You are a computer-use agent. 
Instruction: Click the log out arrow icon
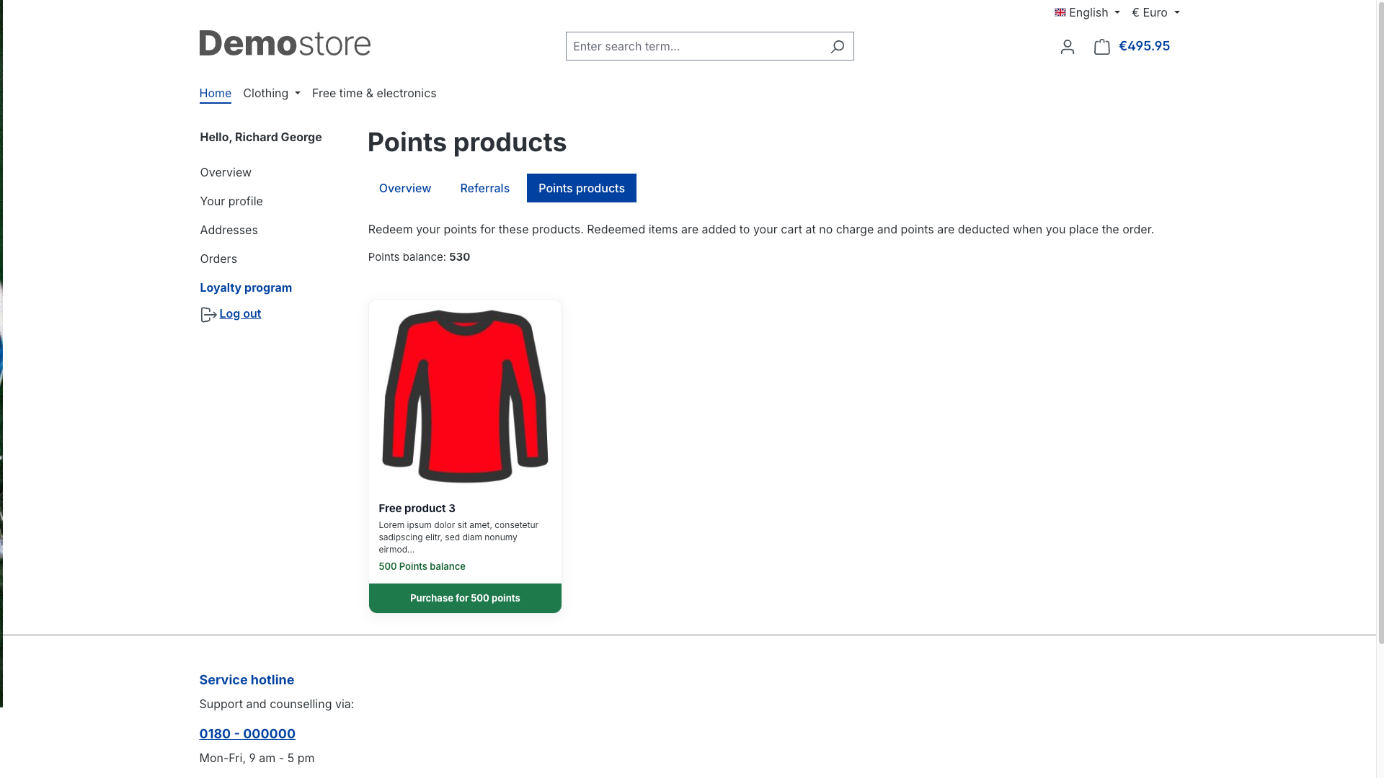pos(208,315)
